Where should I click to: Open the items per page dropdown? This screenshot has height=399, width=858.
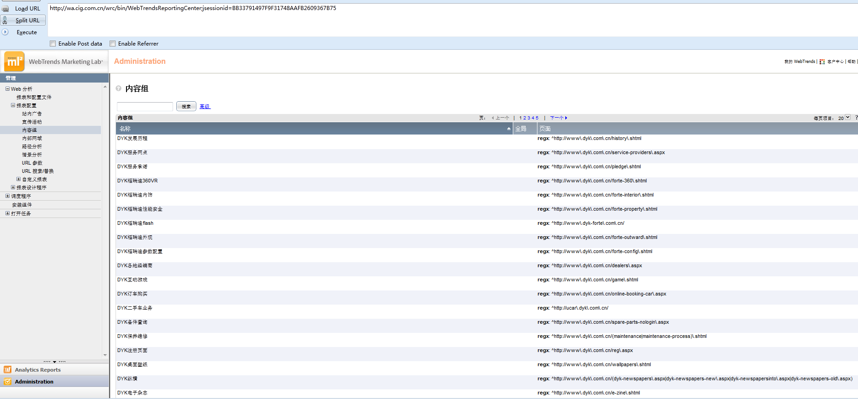[x=847, y=117]
